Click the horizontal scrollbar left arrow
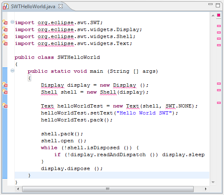The image size is (224, 195). [18, 189]
